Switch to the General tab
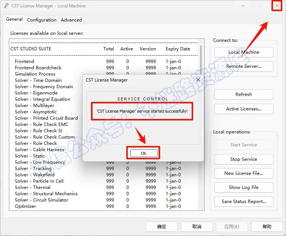The image size is (286, 236). tap(14, 19)
